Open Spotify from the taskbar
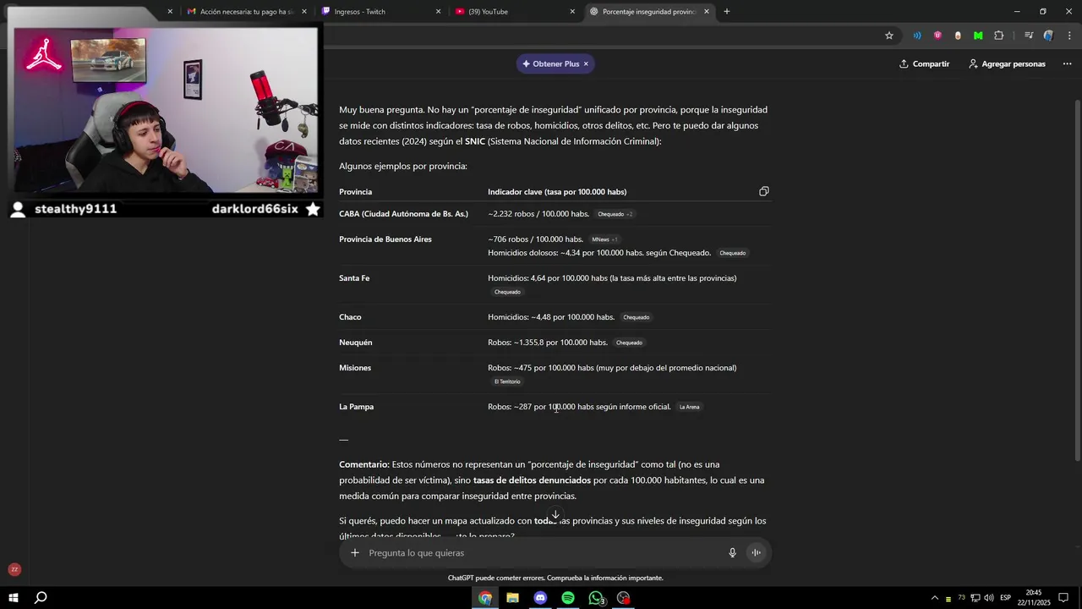Viewport: 1082px width, 609px height. pos(568,598)
